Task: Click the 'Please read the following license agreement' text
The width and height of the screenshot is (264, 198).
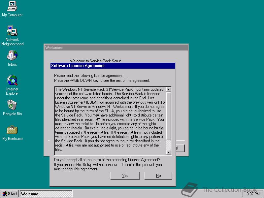Action: (x=89, y=76)
